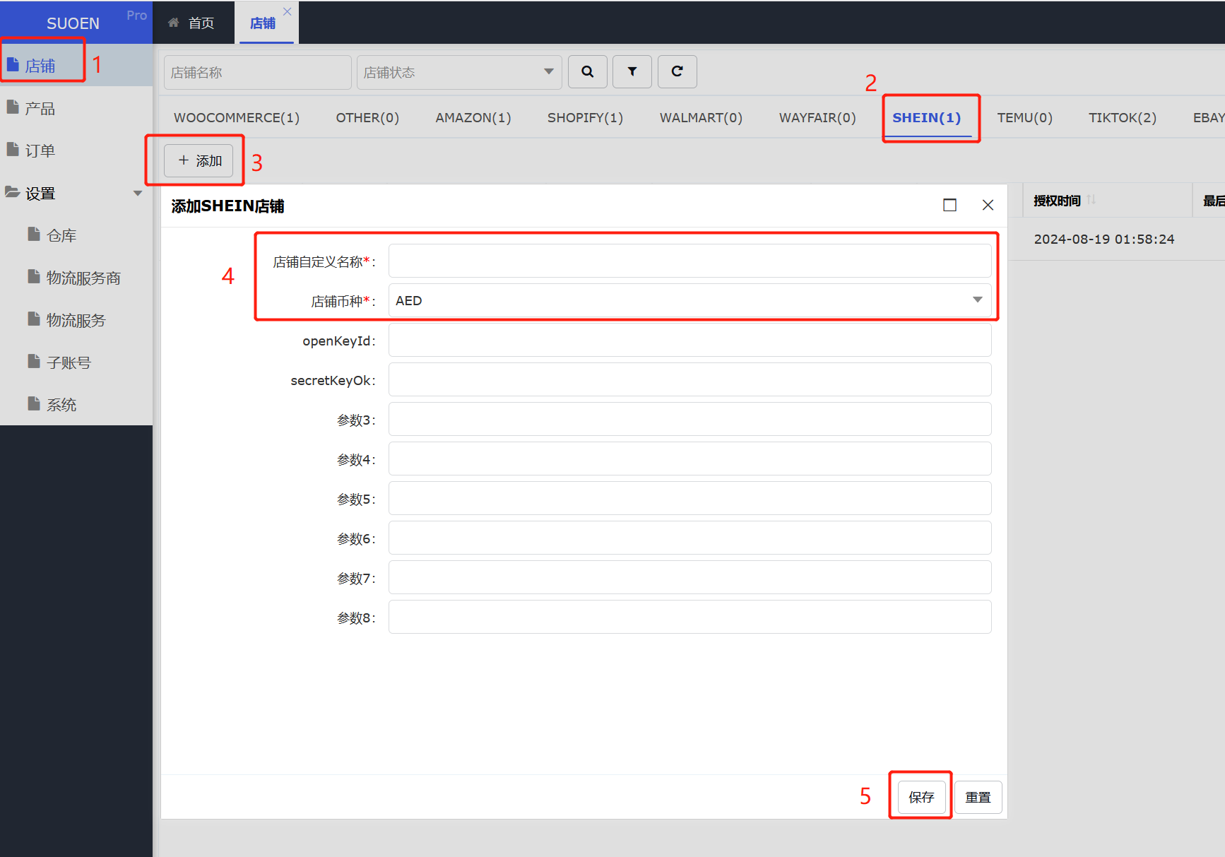Screen dimensions: 1225x857
Task: Switch to WALMART(0) platform tab
Action: (x=701, y=117)
